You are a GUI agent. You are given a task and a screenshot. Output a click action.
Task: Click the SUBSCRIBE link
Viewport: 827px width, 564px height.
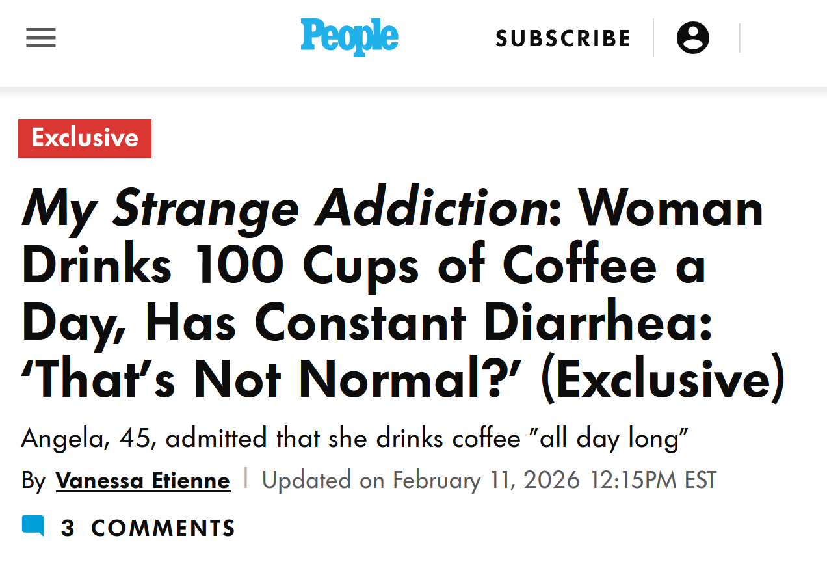[563, 38]
